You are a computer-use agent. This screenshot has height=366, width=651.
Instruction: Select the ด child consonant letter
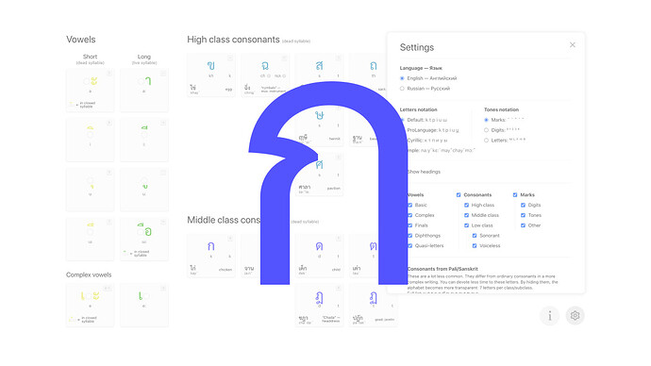click(319, 246)
